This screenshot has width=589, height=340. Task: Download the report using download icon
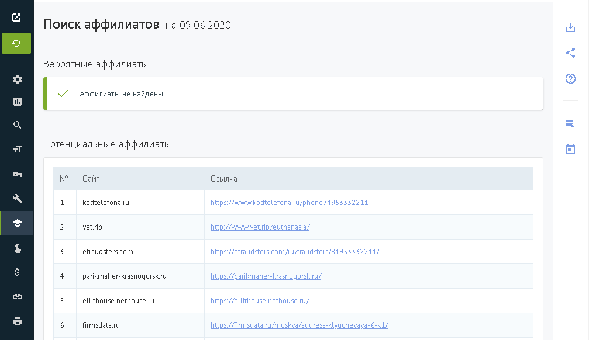coord(570,27)
